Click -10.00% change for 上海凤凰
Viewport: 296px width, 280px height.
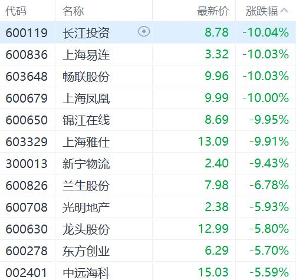[265, 98]
